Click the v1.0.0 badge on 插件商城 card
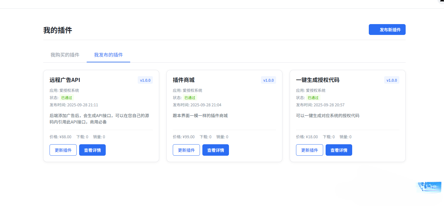444x206 pixels. (x=269, y=80)
